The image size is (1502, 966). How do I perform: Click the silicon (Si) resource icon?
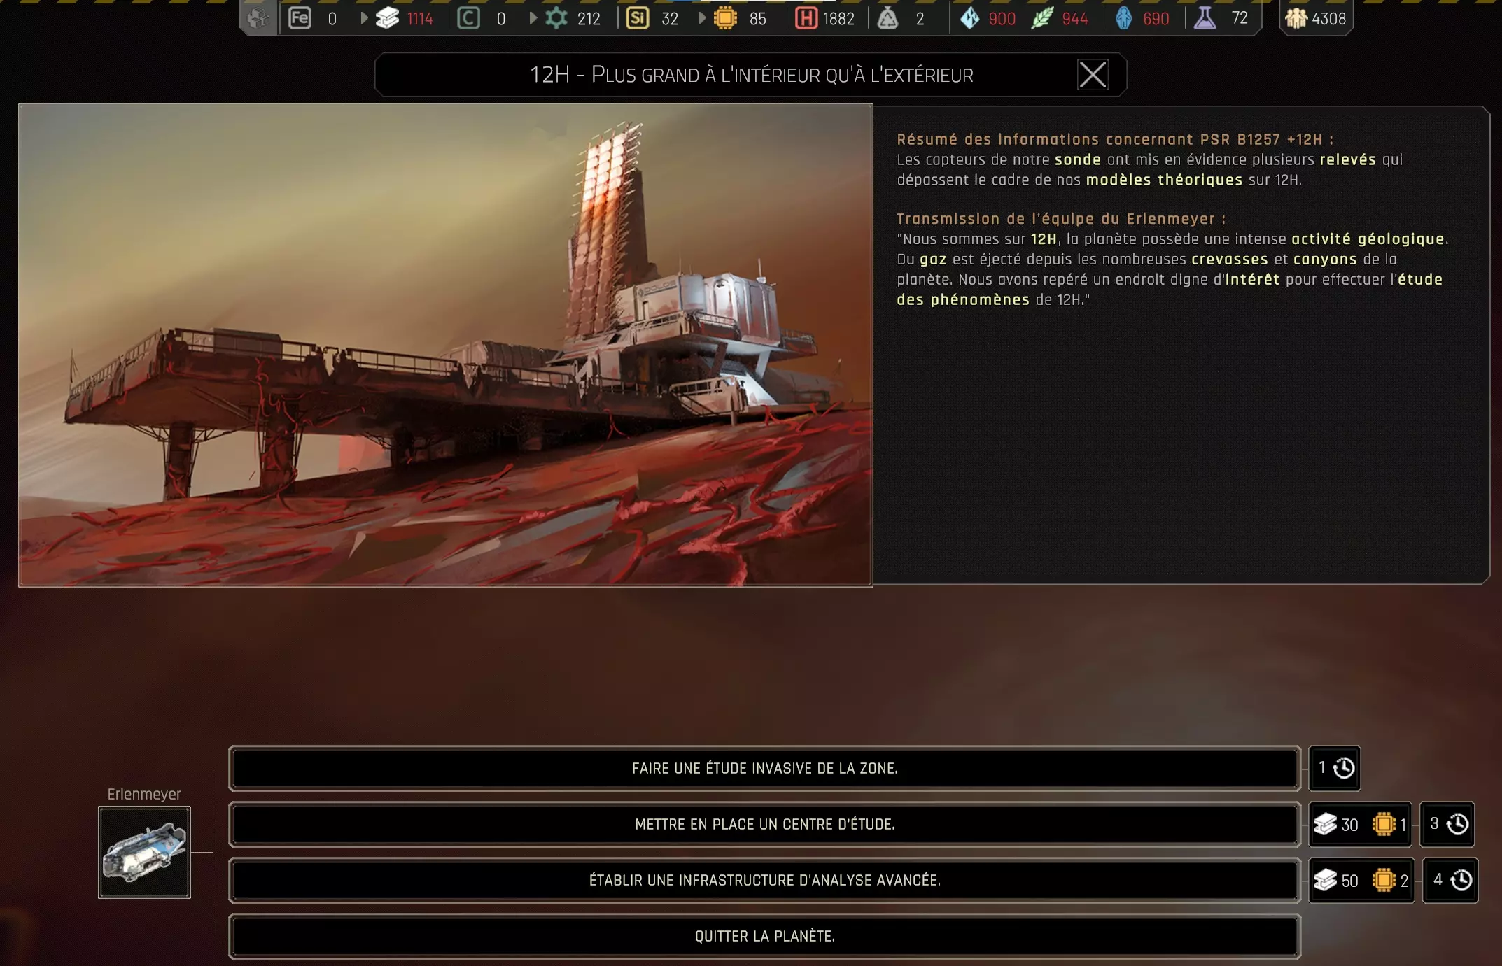coord(637,18)
